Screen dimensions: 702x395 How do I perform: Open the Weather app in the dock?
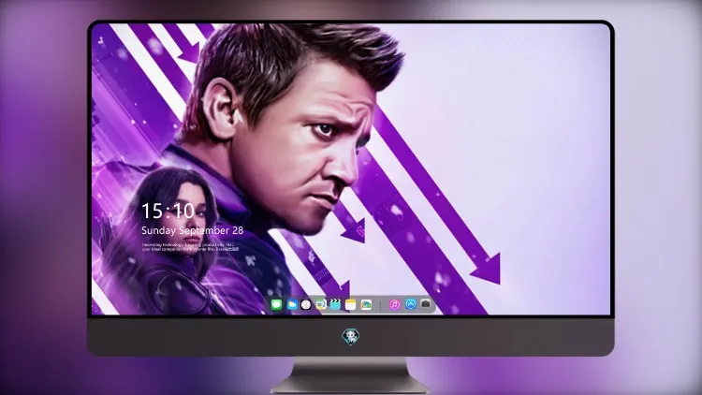[x=292, y=305]
